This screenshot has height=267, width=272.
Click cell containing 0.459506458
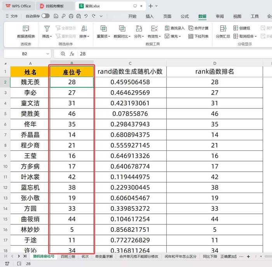click(x=130, y=82)
